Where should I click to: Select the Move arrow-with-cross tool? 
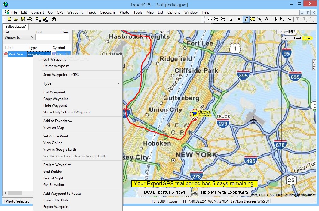[x=282, y=19]
